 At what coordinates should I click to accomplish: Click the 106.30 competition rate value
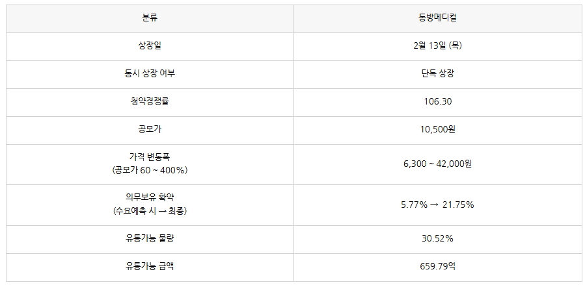click(438, 101)
